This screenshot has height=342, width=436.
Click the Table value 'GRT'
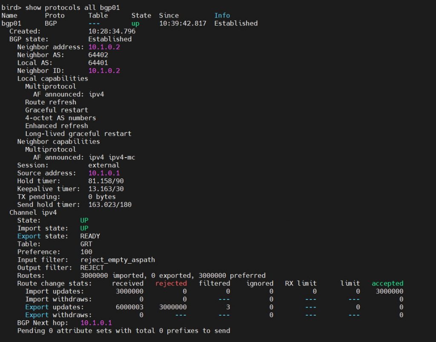coord(86,244)
